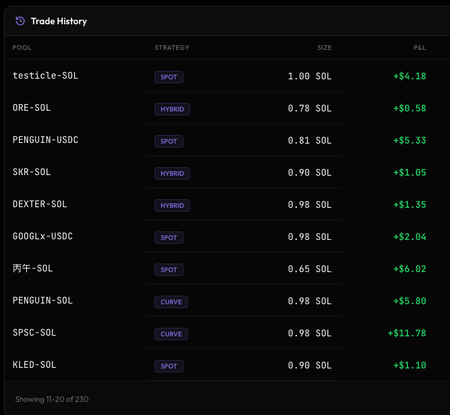Click the Showing 11-20 of 230 text
Image resolution: width=450 pixels, height=415 pixels.
click(x=52, y=399)
